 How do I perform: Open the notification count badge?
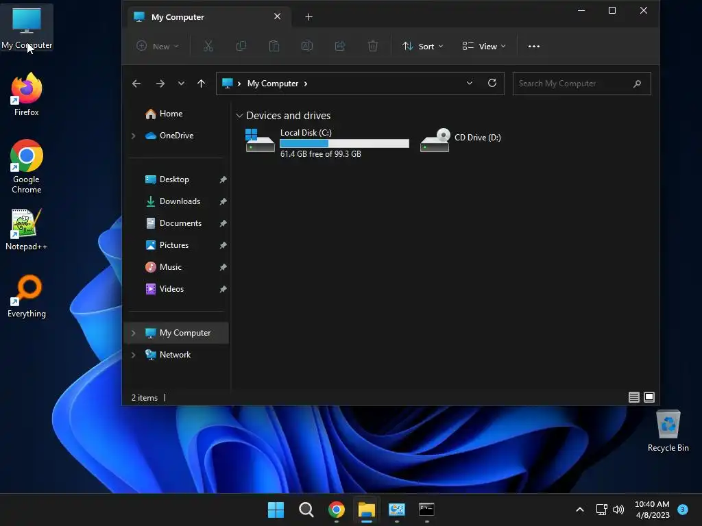[683, 509]
